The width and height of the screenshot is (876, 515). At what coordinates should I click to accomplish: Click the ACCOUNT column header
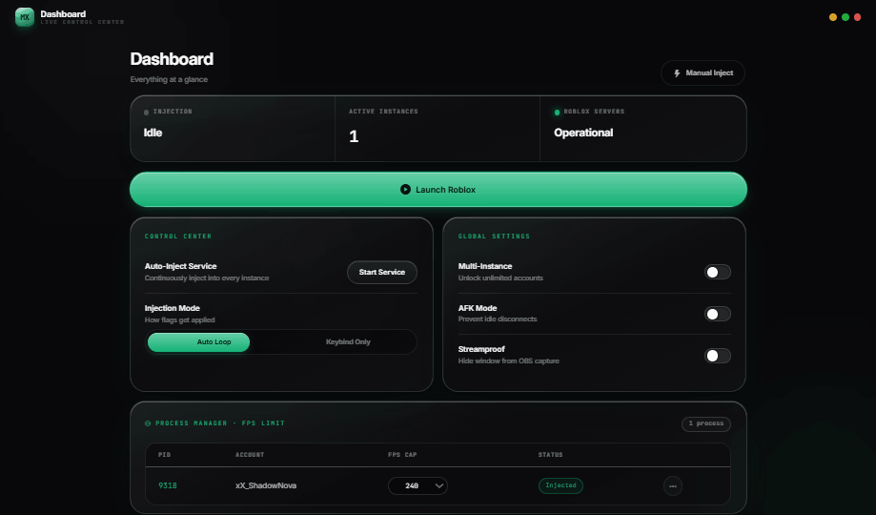250,455
